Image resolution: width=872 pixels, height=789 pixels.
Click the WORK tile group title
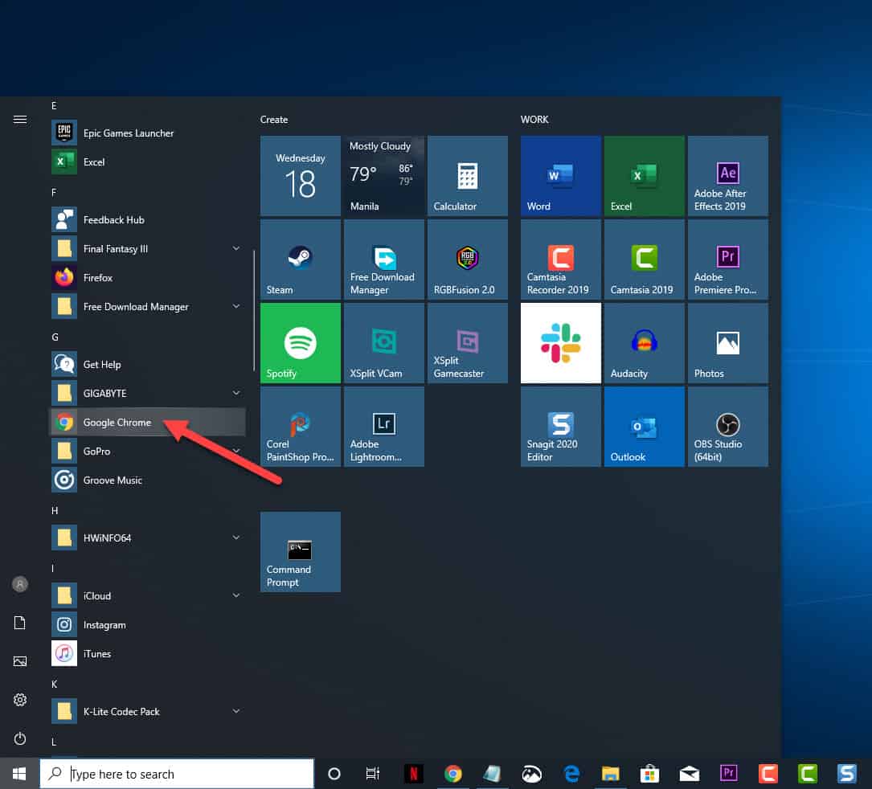point(534,120)
